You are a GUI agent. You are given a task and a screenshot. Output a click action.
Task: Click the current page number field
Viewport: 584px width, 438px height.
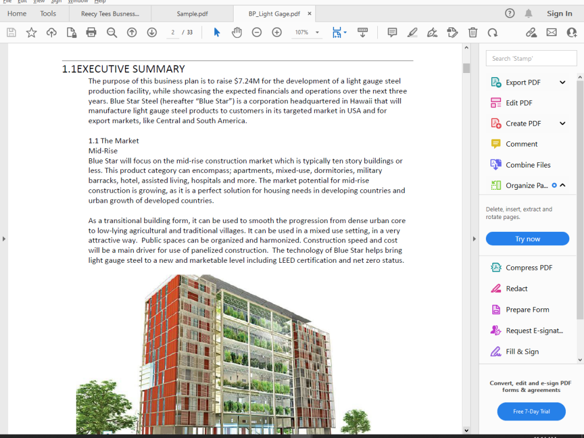tap(173, 32)
